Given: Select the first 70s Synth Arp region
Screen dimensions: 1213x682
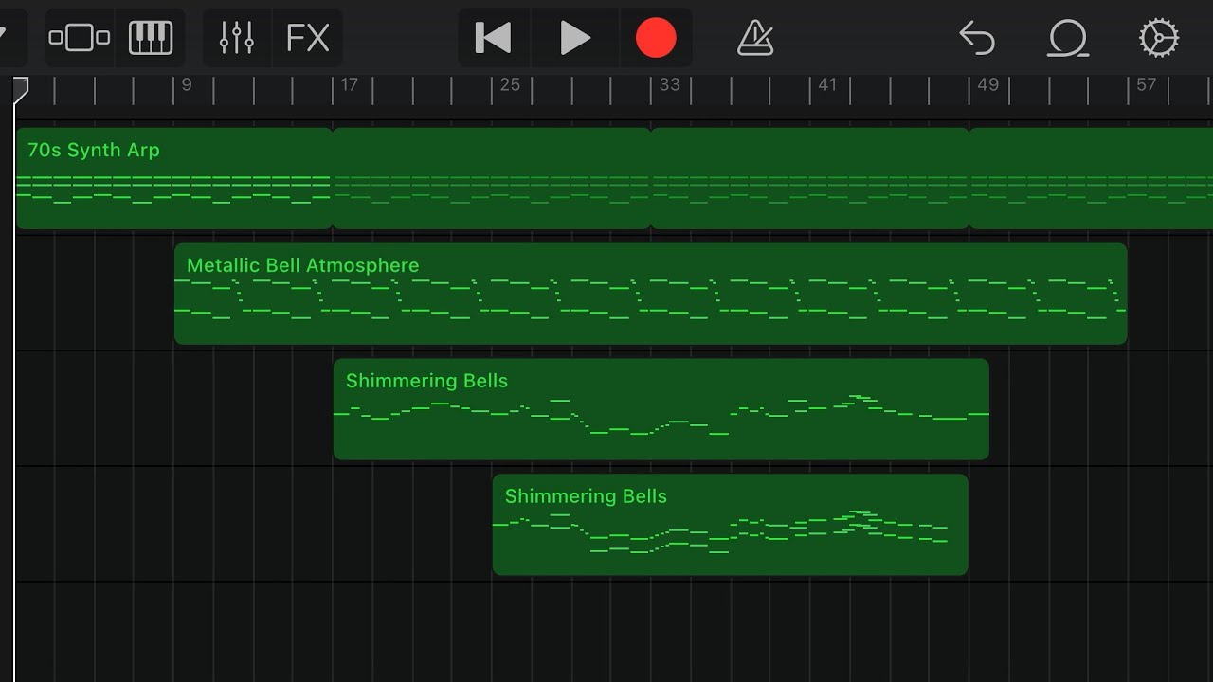Looking at the screenshot, I should pyautogui.click(x=174, y=178).
